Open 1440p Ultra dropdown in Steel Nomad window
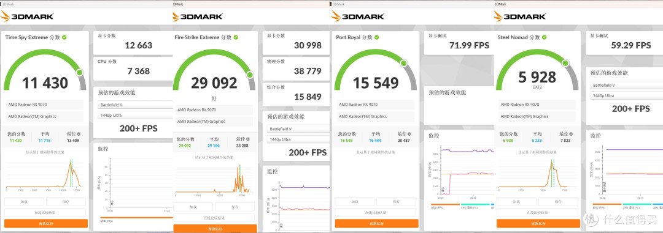Image resolution: width=663 pixels, height=233 pixels. click(627, 95)
